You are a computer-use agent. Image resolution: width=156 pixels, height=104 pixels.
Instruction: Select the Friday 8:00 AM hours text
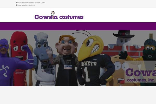[x=26, y=5]
